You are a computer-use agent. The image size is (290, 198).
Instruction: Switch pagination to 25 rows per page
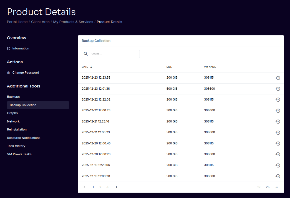tap(268, 187)
